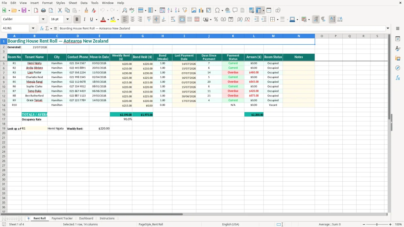This screenshot has width=404, height=227.
Task: Open the Sheet menu
Action: 73,3
